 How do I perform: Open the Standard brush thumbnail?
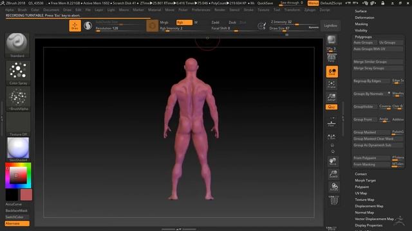pyautogui.click(x=17, y=45)
